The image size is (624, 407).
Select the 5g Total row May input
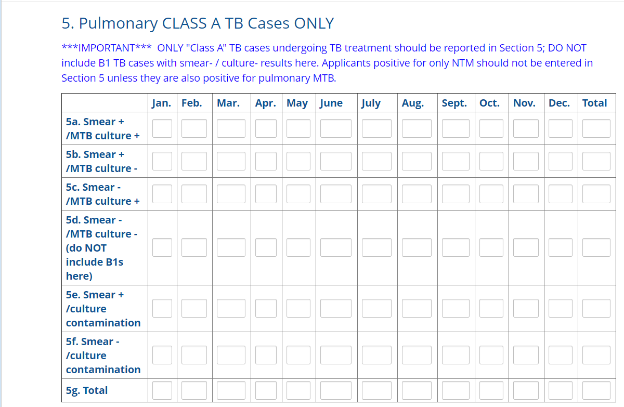[x=298, y=390]
